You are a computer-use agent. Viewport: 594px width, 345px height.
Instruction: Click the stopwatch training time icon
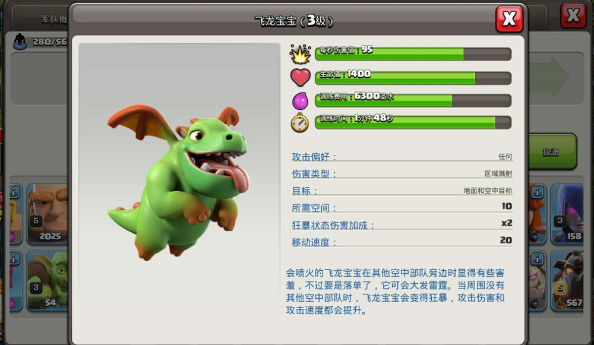pyautogui.click(x=299, y=122)
